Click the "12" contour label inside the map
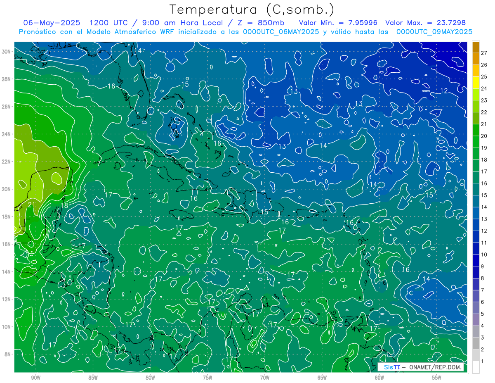 [x=444, y=91]
